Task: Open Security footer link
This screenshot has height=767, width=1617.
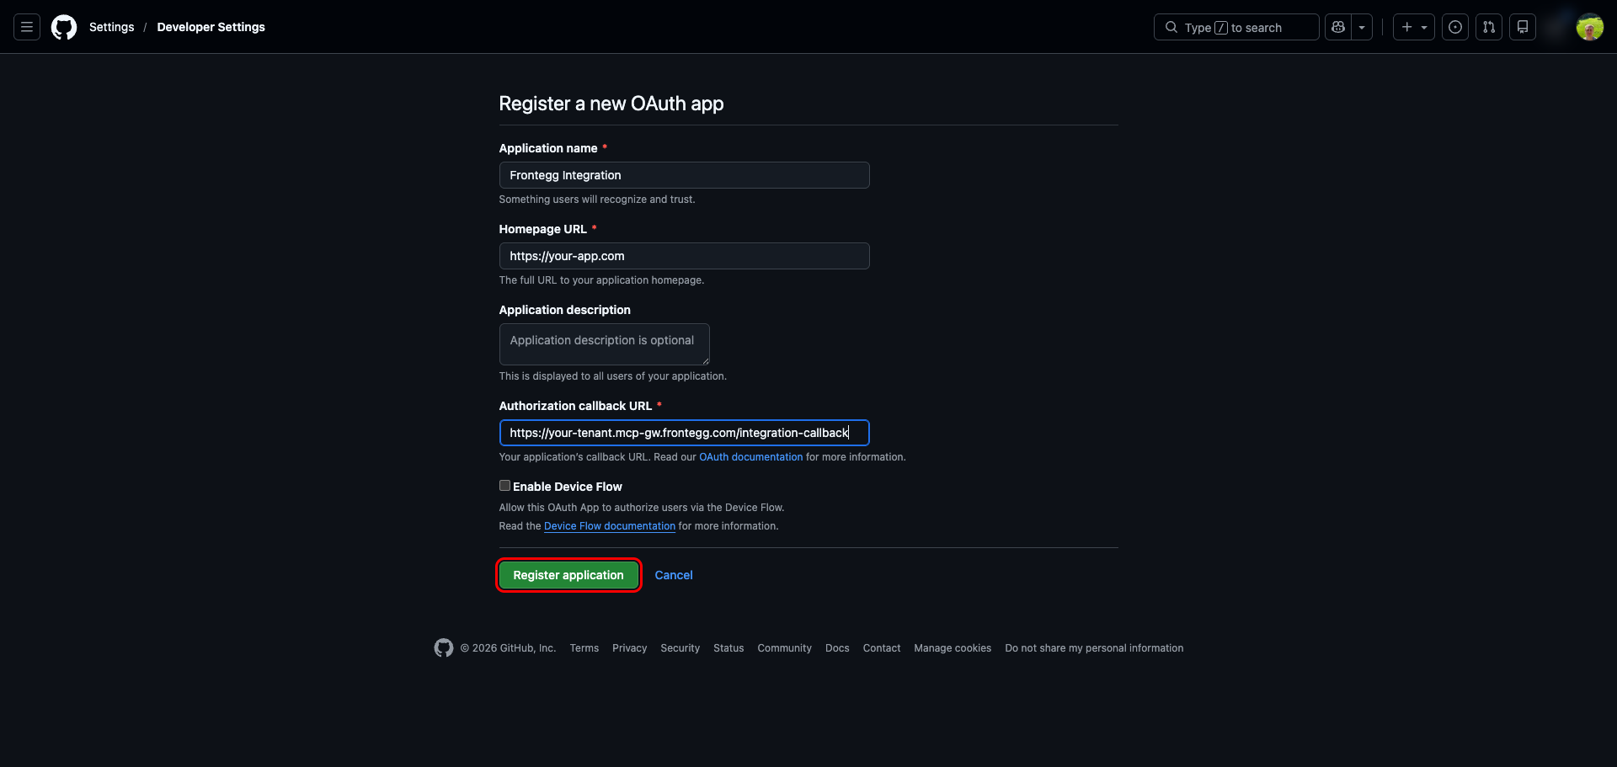Action: point(680,648)
